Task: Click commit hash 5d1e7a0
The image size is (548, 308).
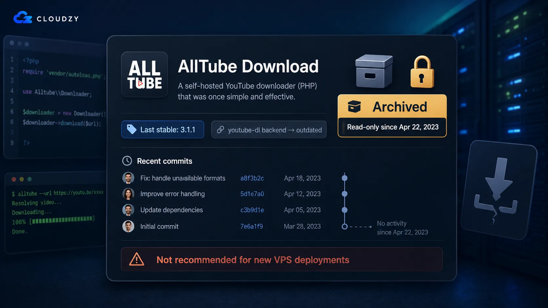Action: [x=252, y=194]
